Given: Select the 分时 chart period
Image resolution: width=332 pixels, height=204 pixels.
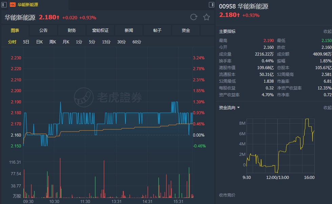Looking at the screenshot, I should [x=12, y=42].
